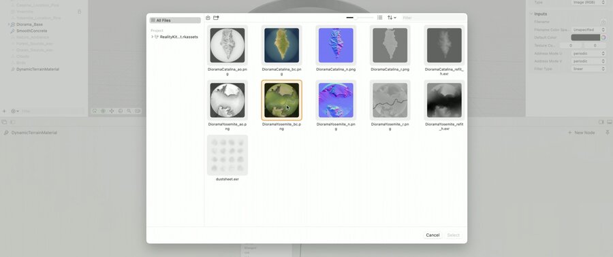This screenshot has height=257, width=613.
Task: Select Diorama_Base in scene hierarchy
Action: [x=29, y=24]
